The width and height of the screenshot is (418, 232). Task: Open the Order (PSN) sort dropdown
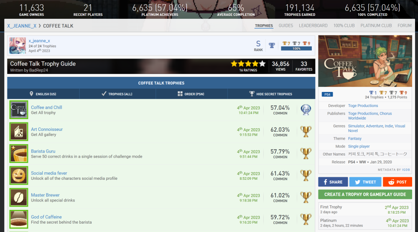pyautogui.click(x=192, y=94)
